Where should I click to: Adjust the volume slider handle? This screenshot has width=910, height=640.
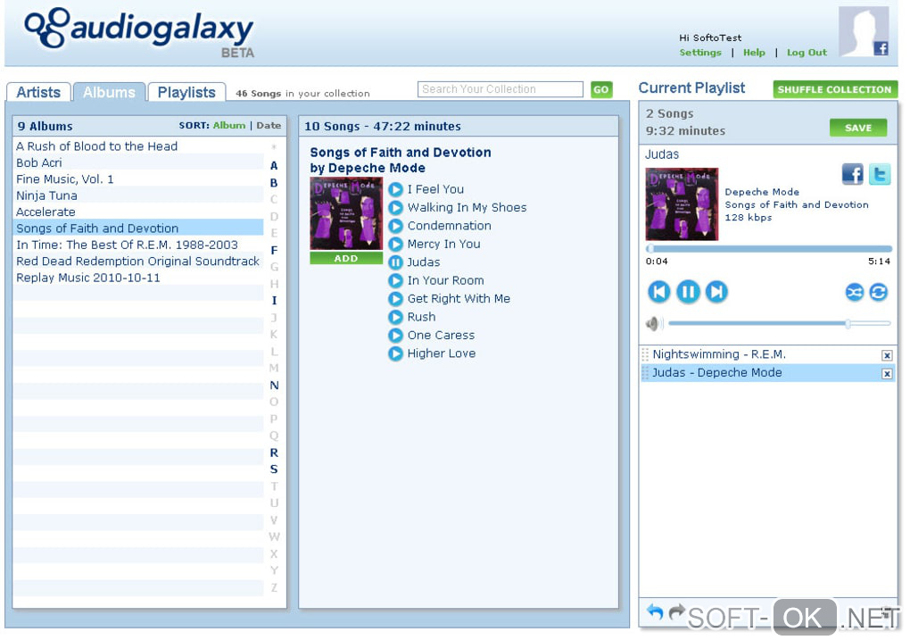tap(848, 323)
